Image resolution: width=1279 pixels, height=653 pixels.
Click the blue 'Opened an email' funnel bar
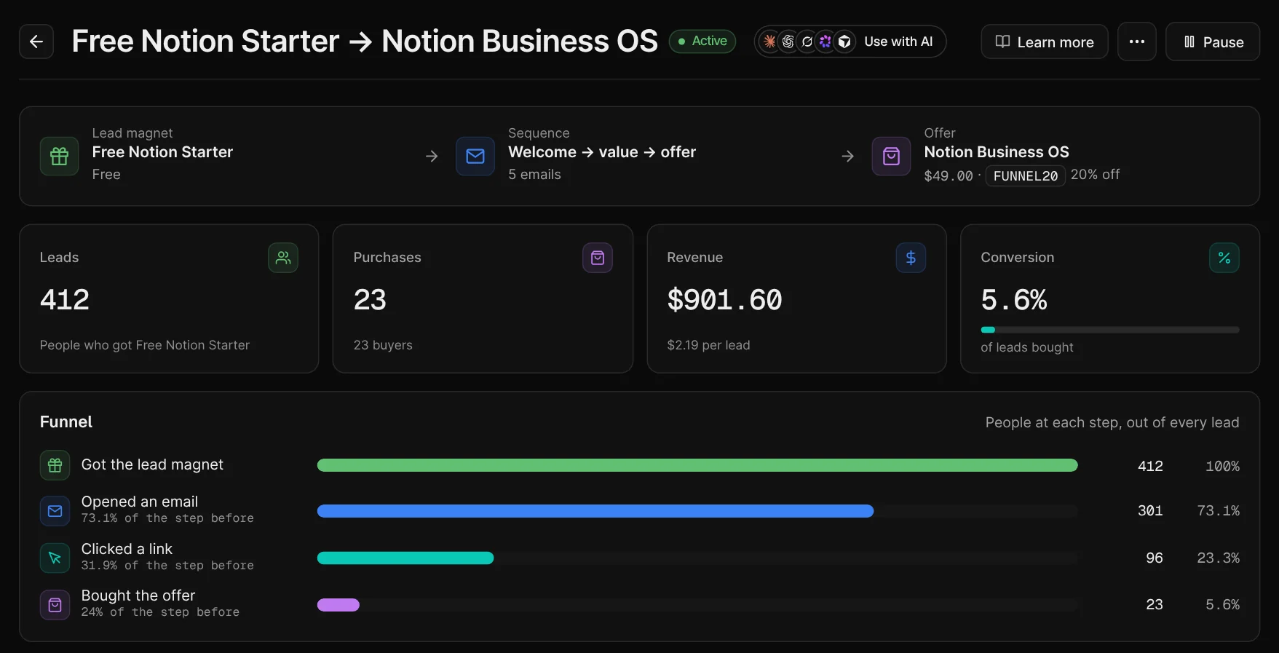pyautogui.click(x=595, y=511)
